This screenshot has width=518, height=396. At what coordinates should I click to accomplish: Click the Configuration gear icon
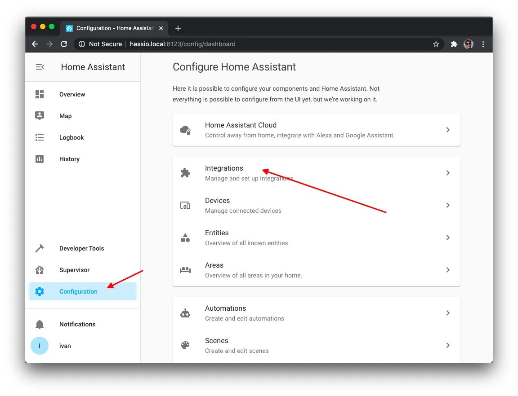40,291
